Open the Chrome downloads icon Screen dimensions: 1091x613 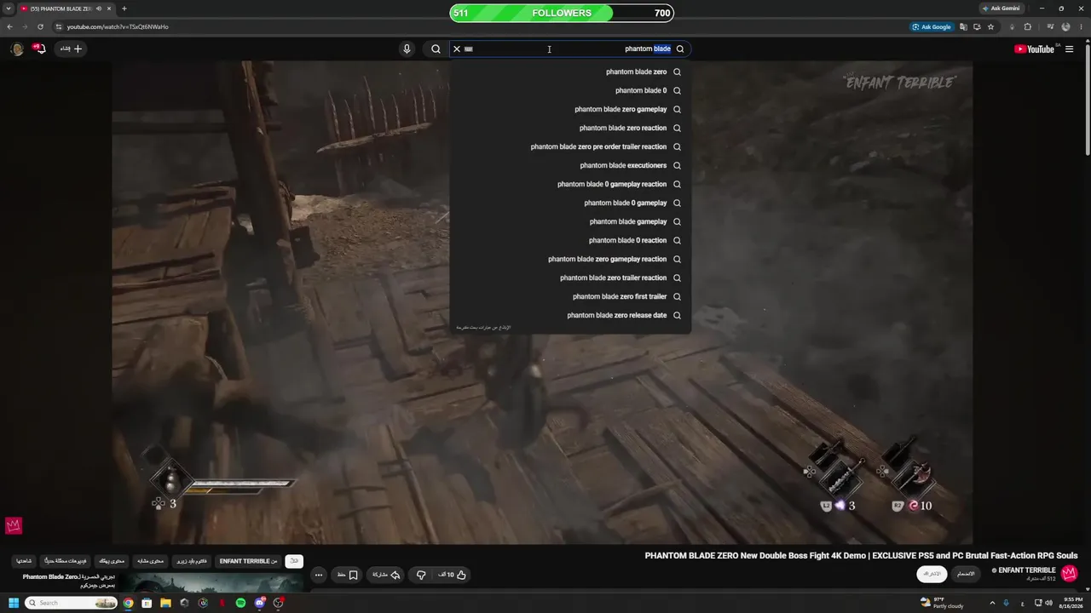1012,26
